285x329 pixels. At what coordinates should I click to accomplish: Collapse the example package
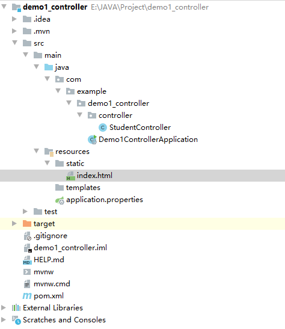click(x=58, y=91)
